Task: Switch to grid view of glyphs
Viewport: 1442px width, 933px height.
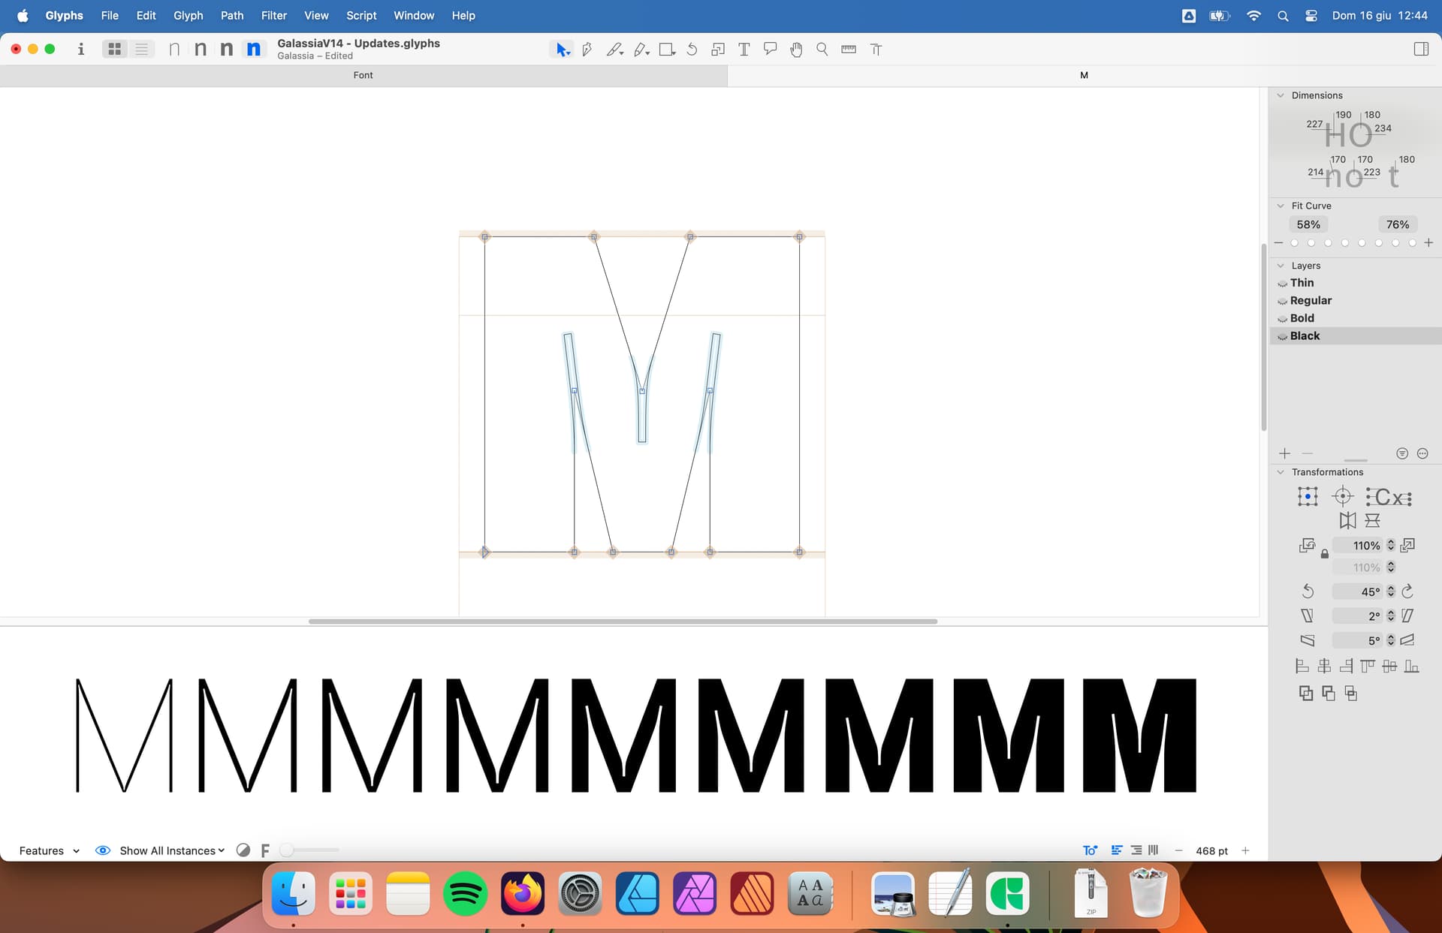Action: (x=115, y=50)
